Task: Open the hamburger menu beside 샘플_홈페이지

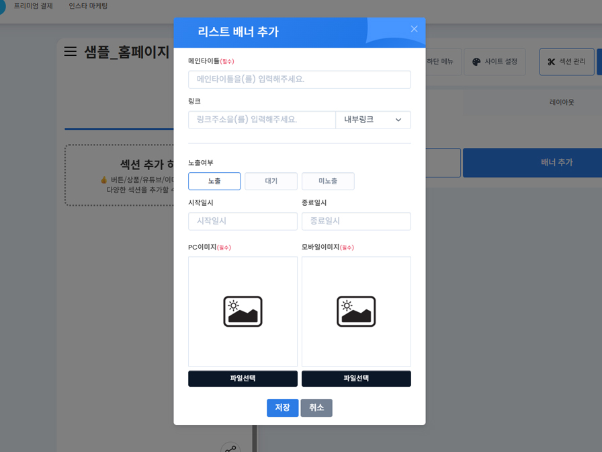Action: click(70, 50)
